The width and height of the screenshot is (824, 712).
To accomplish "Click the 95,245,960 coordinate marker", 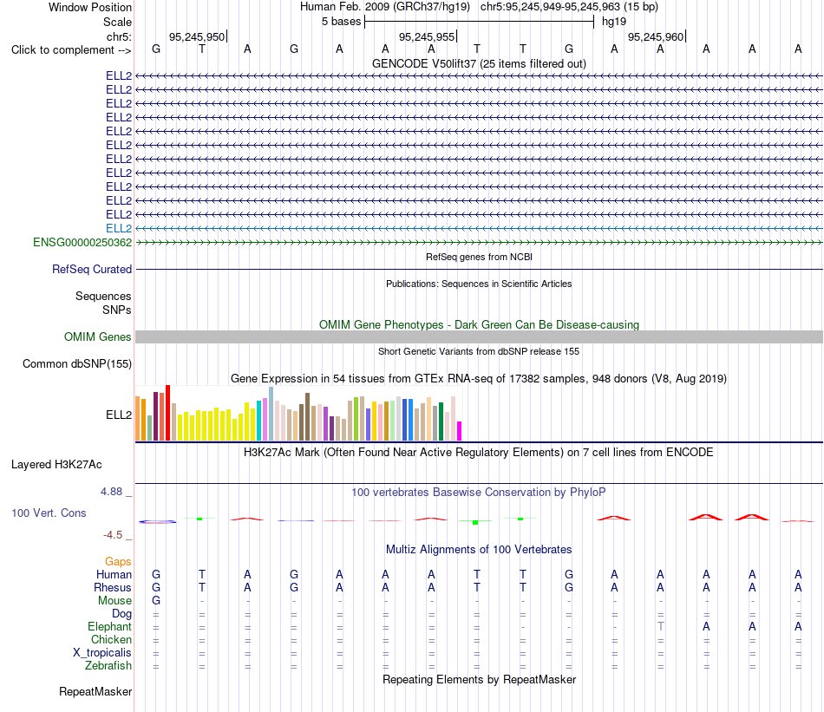I will [x=656, y=36].
